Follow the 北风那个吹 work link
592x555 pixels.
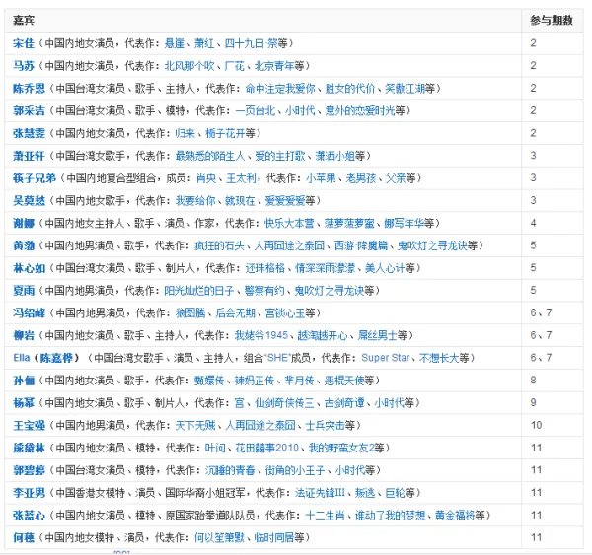(189, 66)
